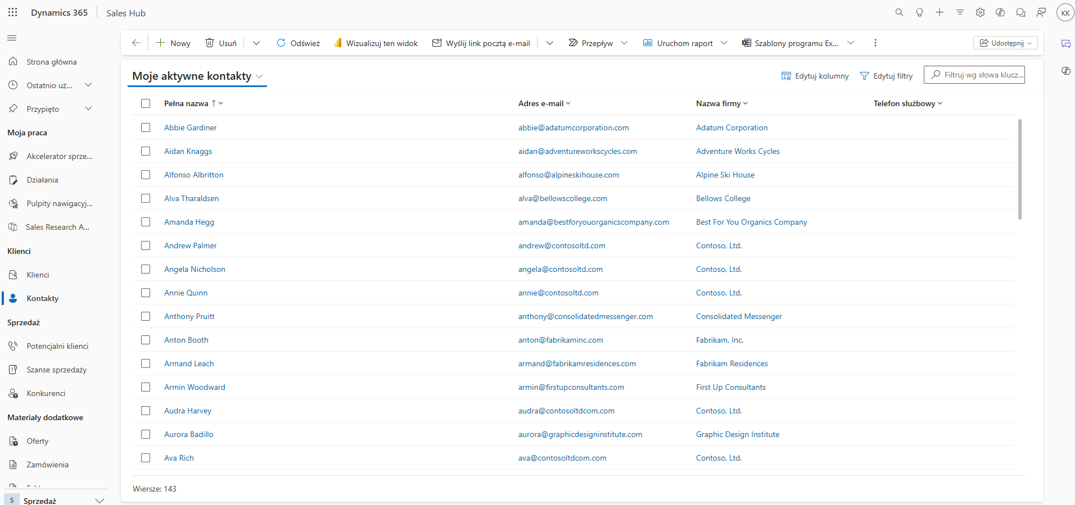Click Edytuj kolumny button
Screen dimensions: 1075x505
pos(815,76)
